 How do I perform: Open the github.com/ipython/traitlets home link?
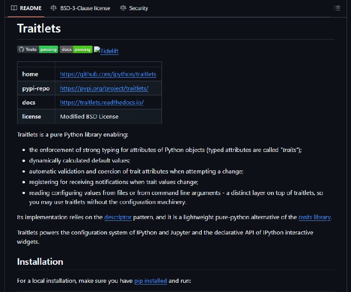(x=108, y=74)
